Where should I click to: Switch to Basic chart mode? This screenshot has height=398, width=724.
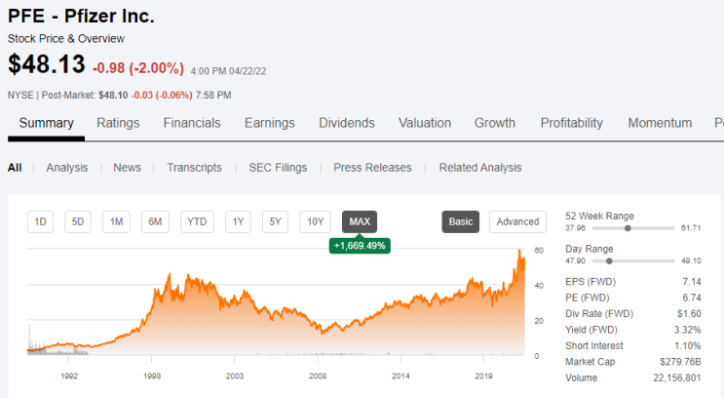click(461, 221)
